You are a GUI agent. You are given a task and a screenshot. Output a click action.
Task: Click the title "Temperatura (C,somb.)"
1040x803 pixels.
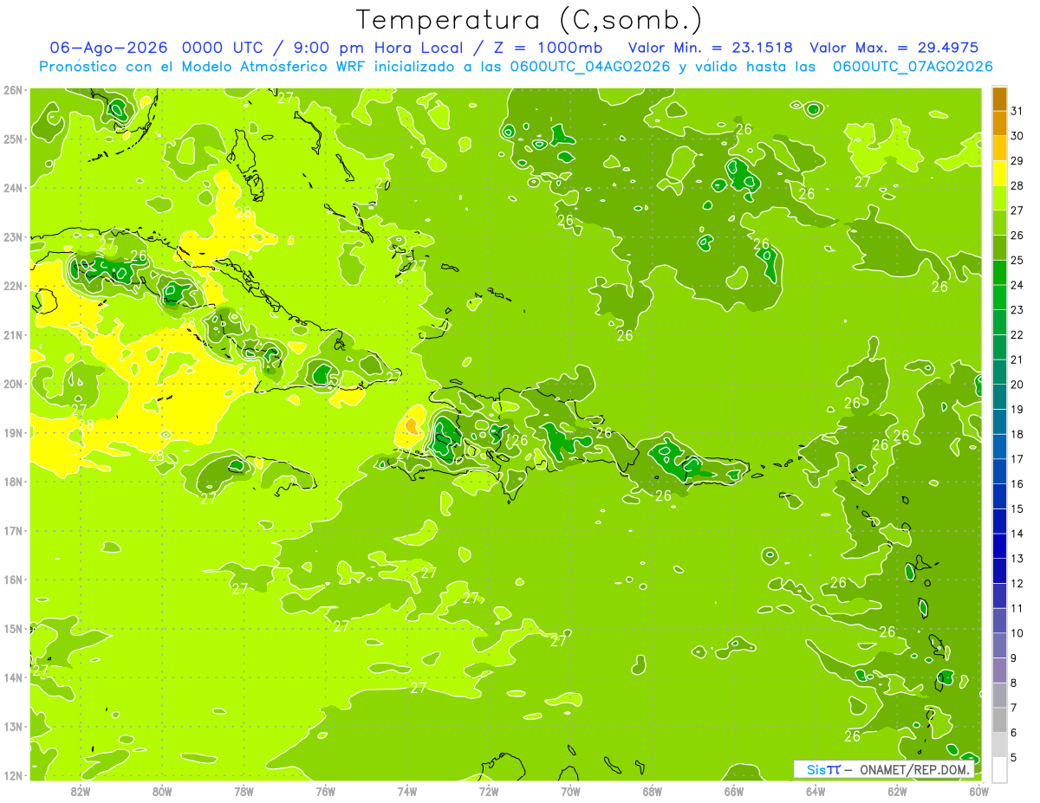click(530, 20)
